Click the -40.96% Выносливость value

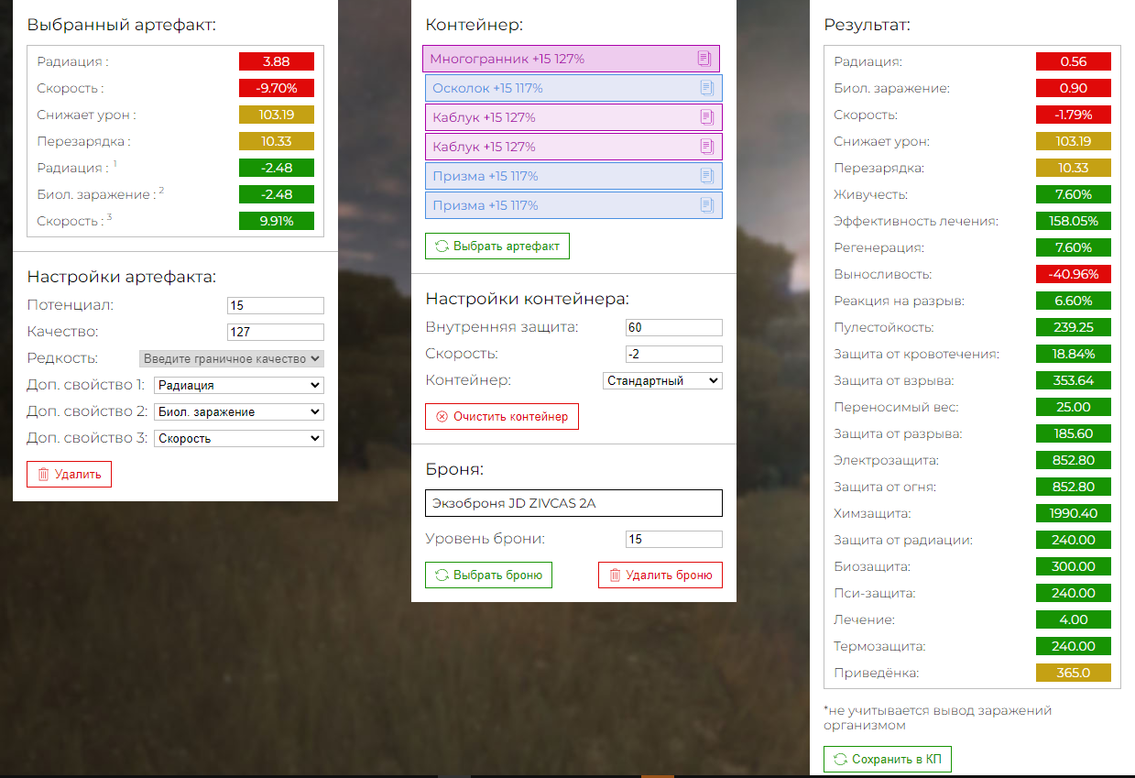[x=1074, y=274]
